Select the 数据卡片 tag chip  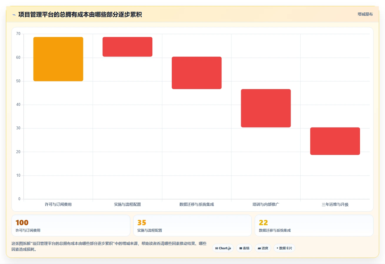(284, 248)
